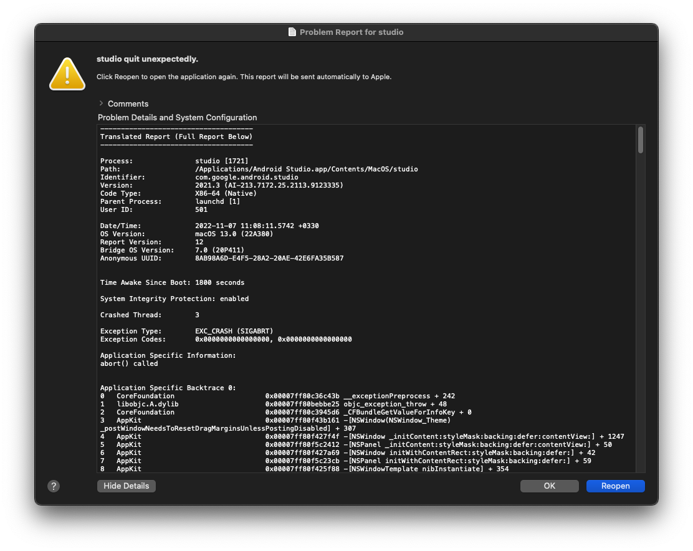Image resolution: width=693 pixels, height=551 pixels.
Task: Click the Crashed Thread value '3'
Action: tap(197, 315)
